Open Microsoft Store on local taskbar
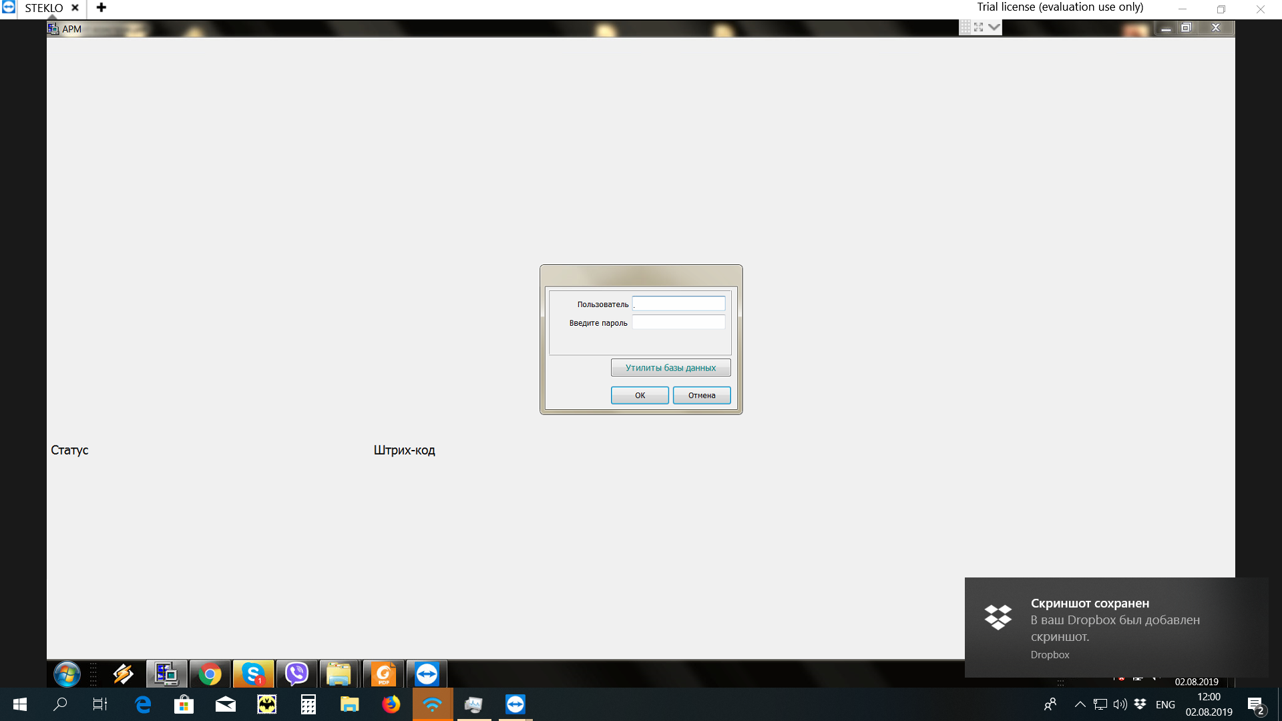 [x=184, y=704]
